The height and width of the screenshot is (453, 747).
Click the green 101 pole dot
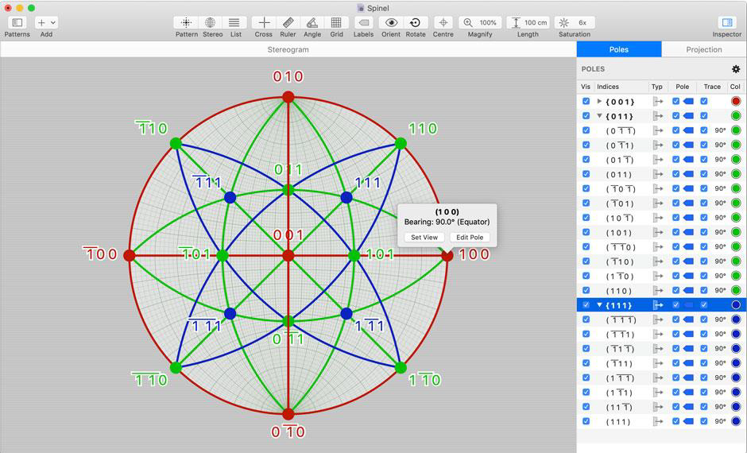coord(354,256)
